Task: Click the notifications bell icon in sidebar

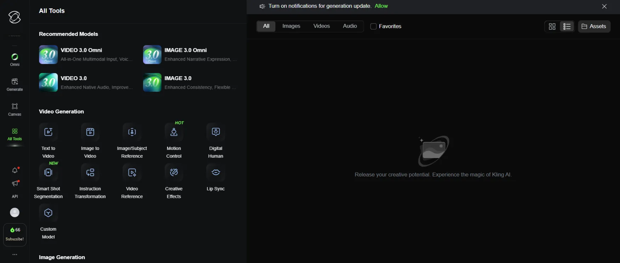Action: tap(15, 170)
